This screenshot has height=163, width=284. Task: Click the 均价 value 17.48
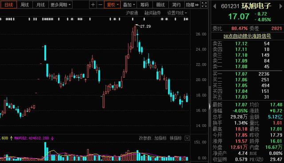(276, 105)
